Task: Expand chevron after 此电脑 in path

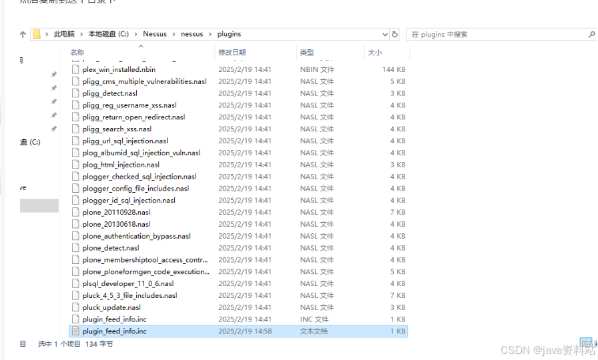Action: (81, 34)
